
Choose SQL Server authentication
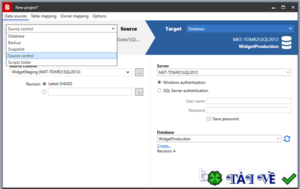pyautogui.click(x=159, y=90)
